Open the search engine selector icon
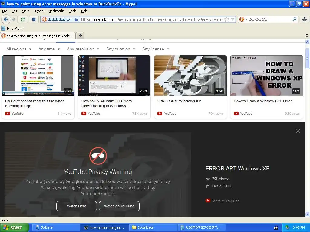This screenshot has width=310, height=232. coord(243,19)
